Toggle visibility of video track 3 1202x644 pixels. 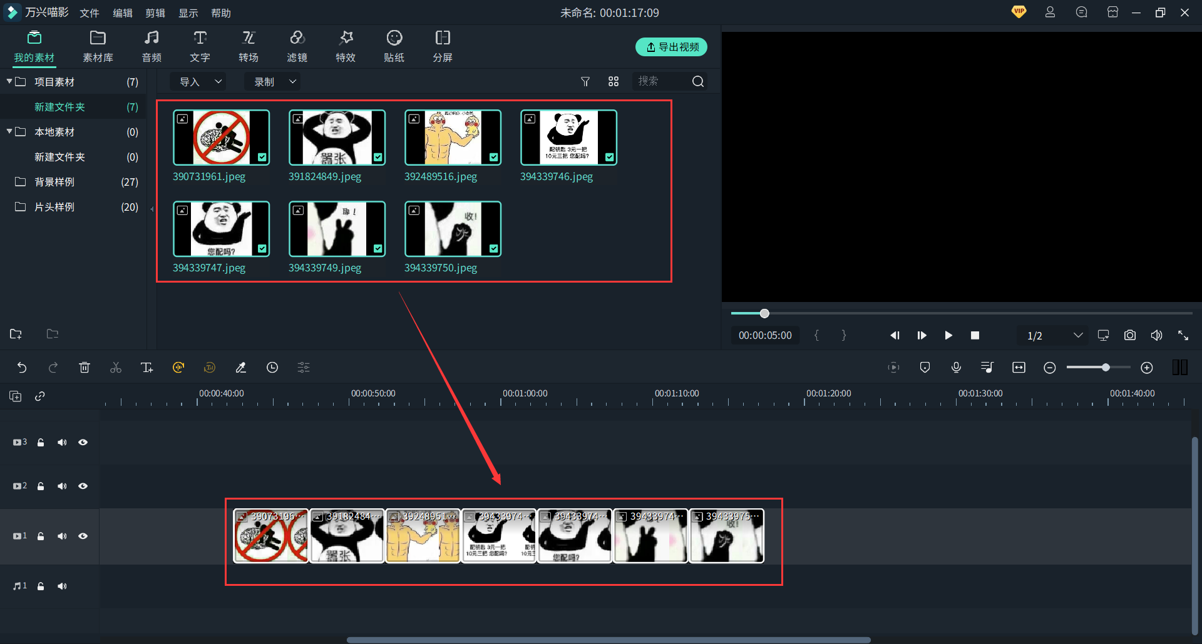pos(83,442)
